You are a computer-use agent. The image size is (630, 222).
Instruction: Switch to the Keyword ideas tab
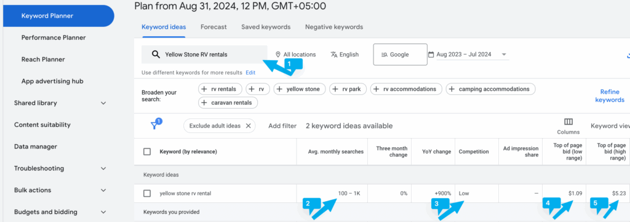pyautogui.click(x=164, y=27)
